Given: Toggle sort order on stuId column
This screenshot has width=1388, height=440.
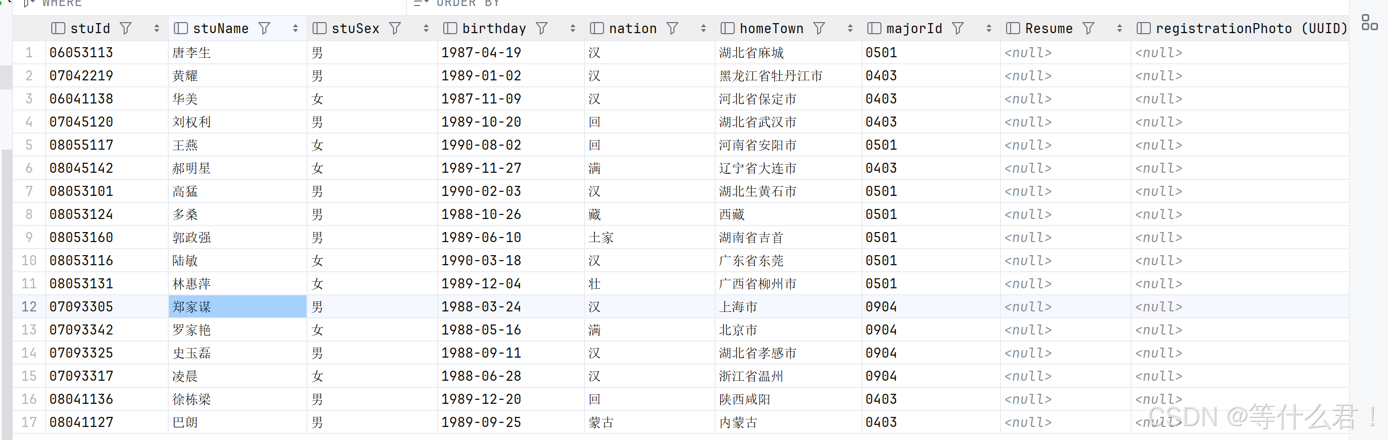Looking at the screenshot, I should 157,28.
